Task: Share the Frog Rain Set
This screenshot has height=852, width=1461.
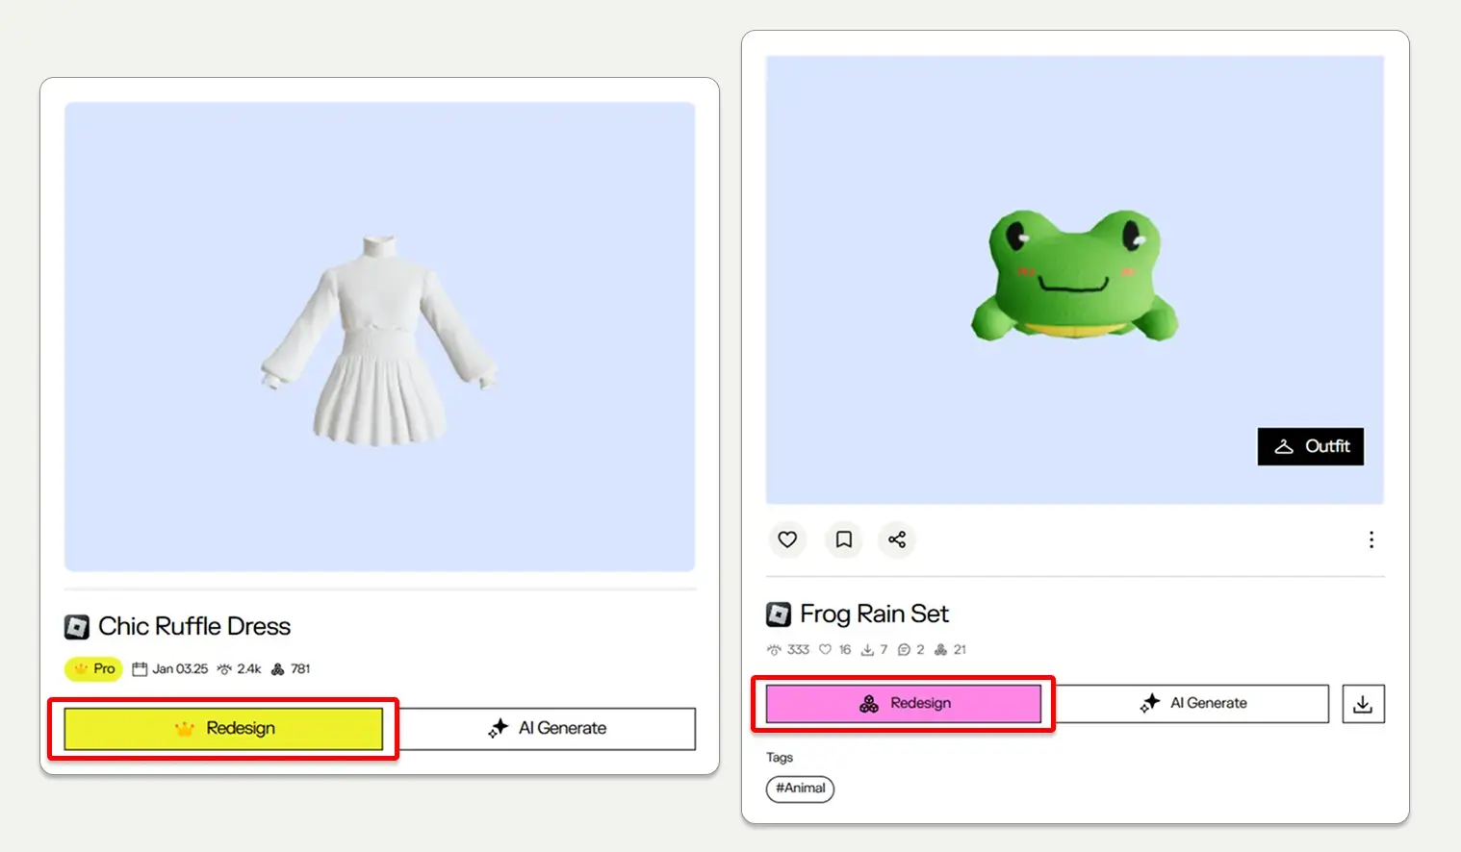Action: (897, 539)
